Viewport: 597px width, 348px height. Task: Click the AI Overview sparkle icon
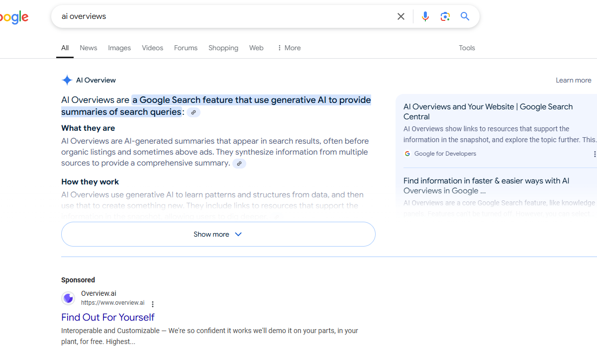pos(67,80)
